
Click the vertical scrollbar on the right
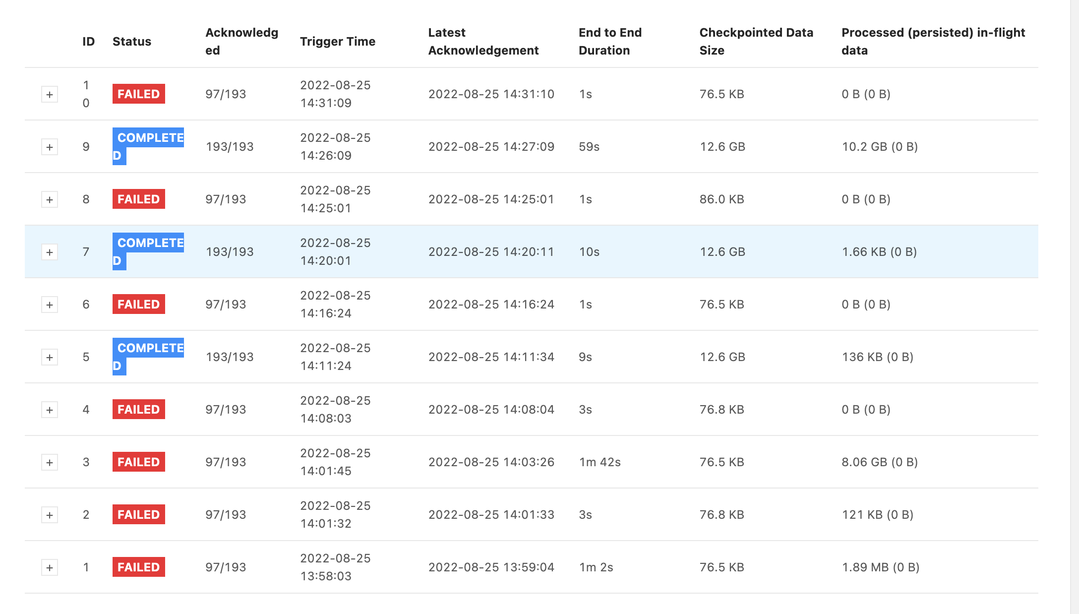point(1074,307)
